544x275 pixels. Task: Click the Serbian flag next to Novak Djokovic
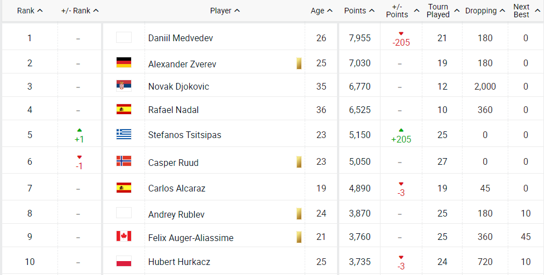[123, 86]
